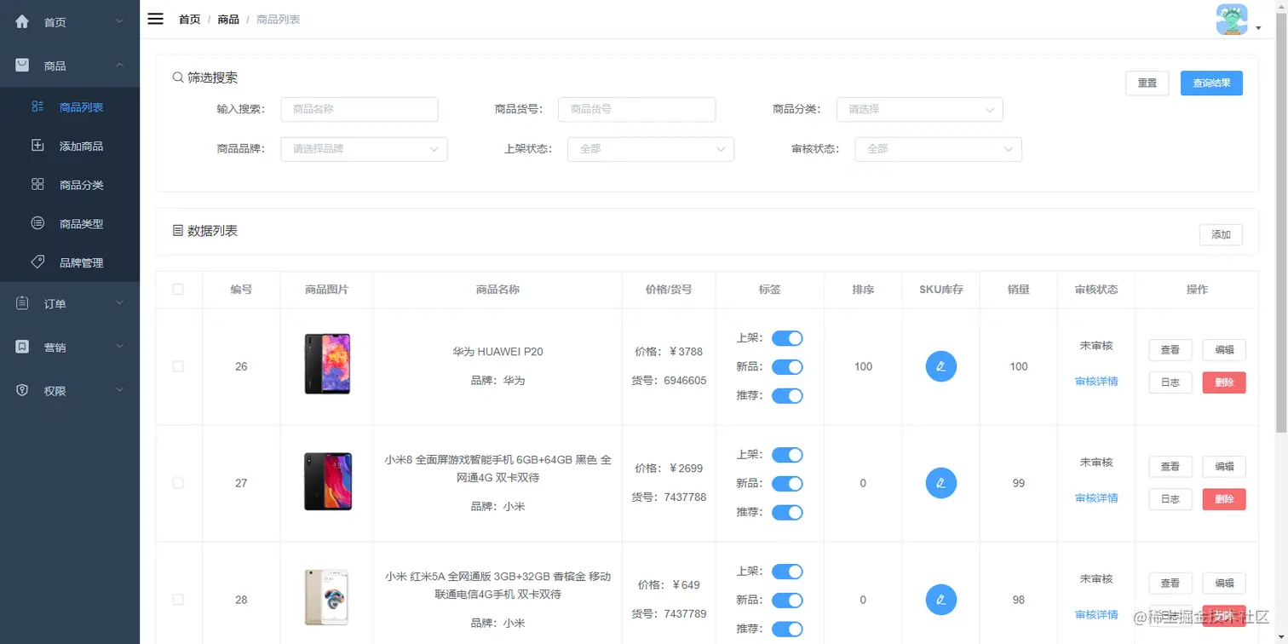Edit SKU stock for 华为 HUAWEI P20

point(941,366)
